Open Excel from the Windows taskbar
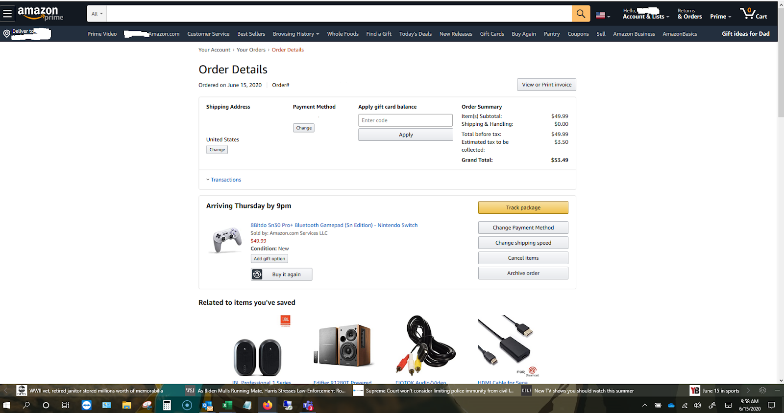The width and height of the screenshot is (784, 413). pyautogui.click(x=227, y=405)
